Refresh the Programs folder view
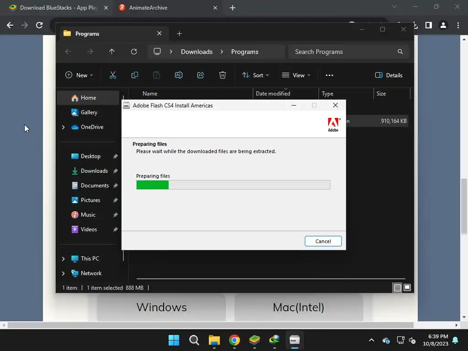Image resolution: width=468 pixels, height=351 pixels. click(x=134, y=52)
